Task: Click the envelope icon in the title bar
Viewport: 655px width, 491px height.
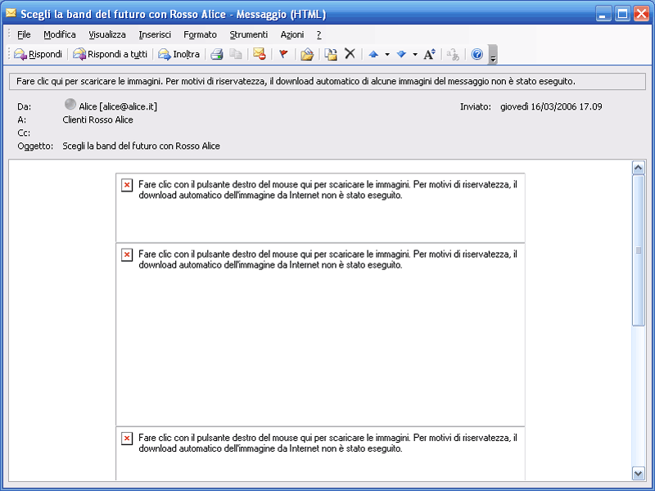Action: click(x=11, y=13)
